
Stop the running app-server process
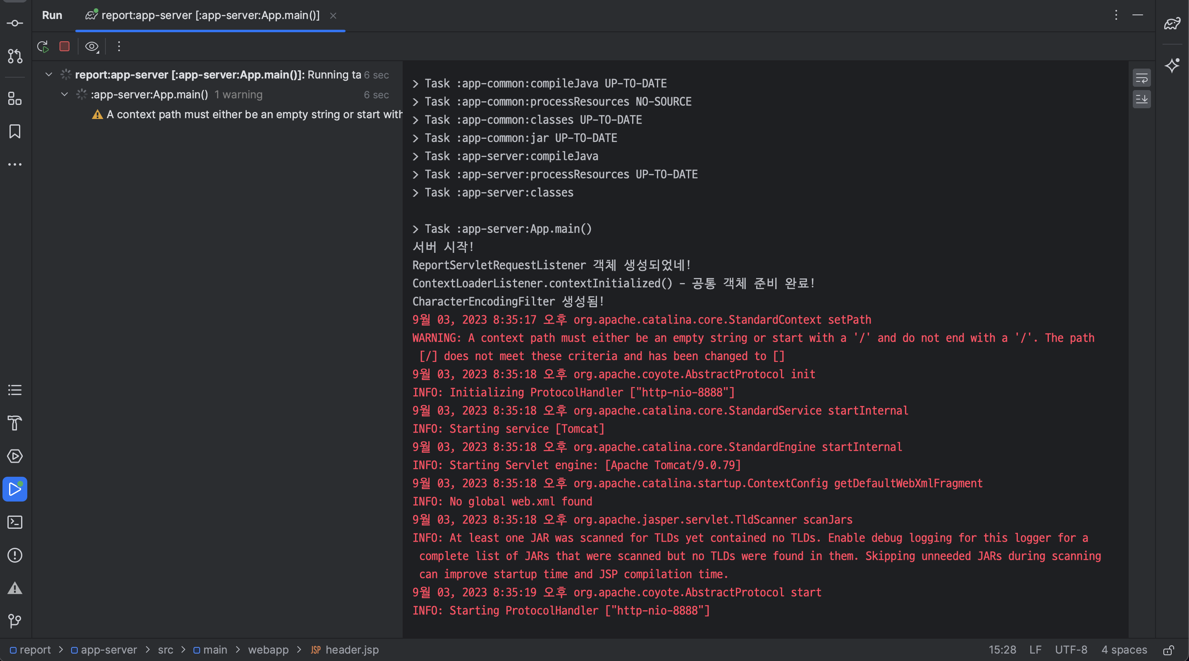click(64, 47)
